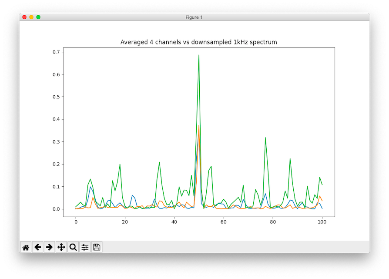This screenshot has width=389, height=279.
Task: Click the y-axis tick label 0.4
Action: click(56, 119)
